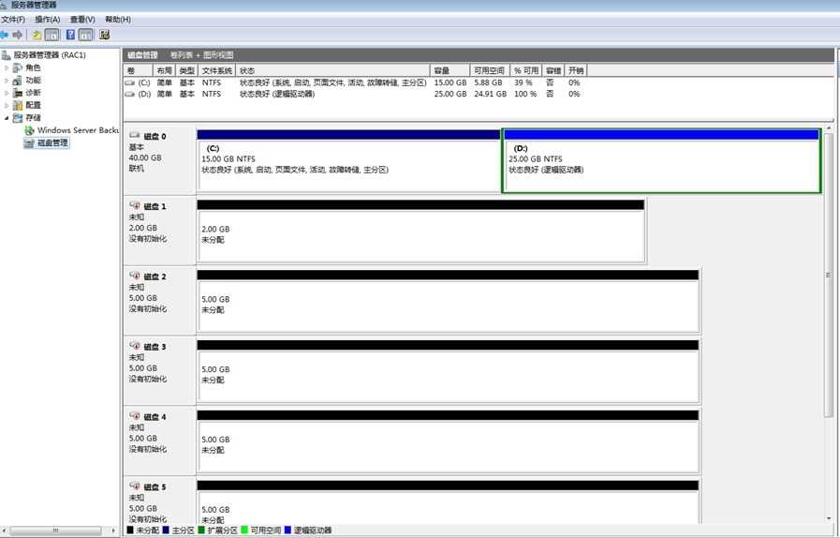
Task: Select 服务器管理器 (RAC1) root node
Action: pos(50,54)
